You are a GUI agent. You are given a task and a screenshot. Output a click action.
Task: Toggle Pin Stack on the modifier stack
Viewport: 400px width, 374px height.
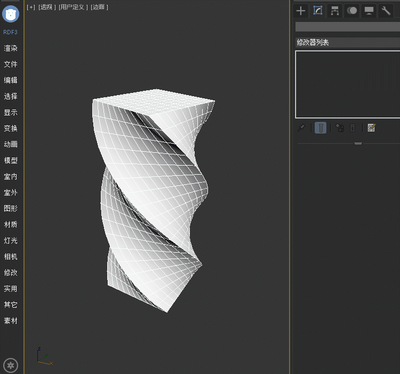(x=301, y=128)
